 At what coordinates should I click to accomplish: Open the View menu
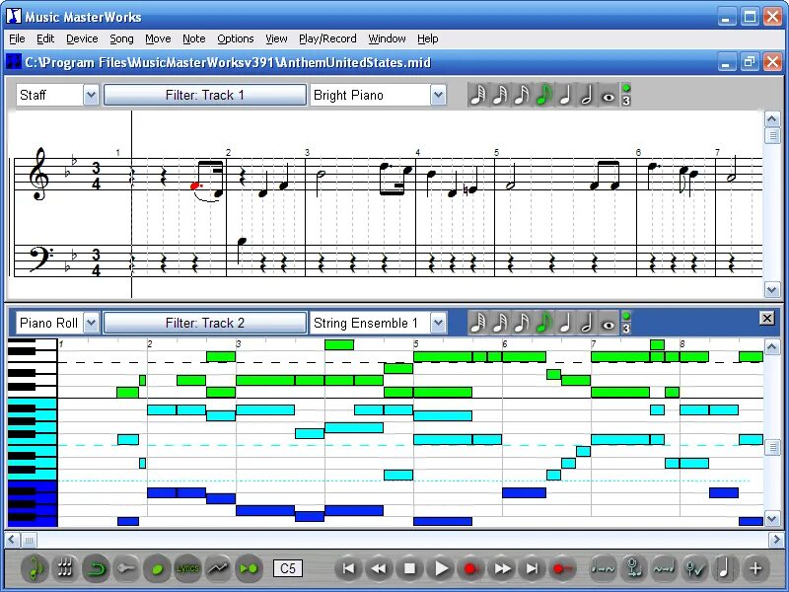coord(276,38)
